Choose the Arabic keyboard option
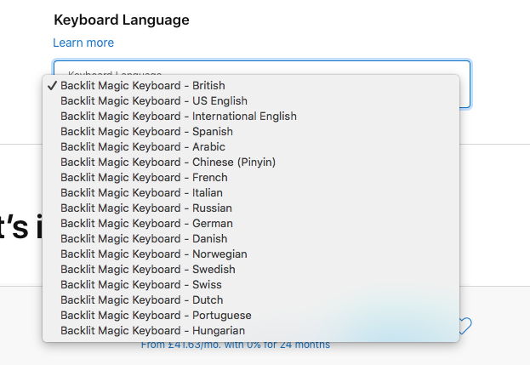This screenshot has height=365, width=530. (251, 146)
